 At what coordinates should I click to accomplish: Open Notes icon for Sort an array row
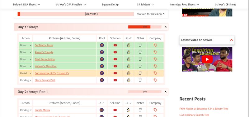pos(140,73)
